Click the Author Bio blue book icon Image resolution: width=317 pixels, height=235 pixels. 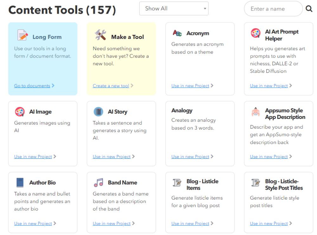[20, 182]
